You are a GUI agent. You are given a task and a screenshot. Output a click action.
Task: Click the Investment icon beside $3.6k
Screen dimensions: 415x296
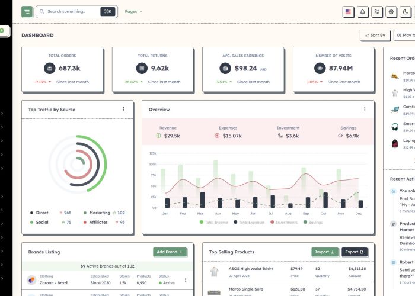(280, 136)
